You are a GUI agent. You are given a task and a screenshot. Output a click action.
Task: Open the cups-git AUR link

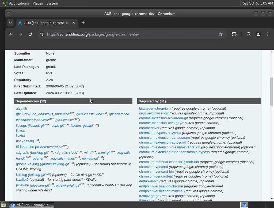point(58,126)
